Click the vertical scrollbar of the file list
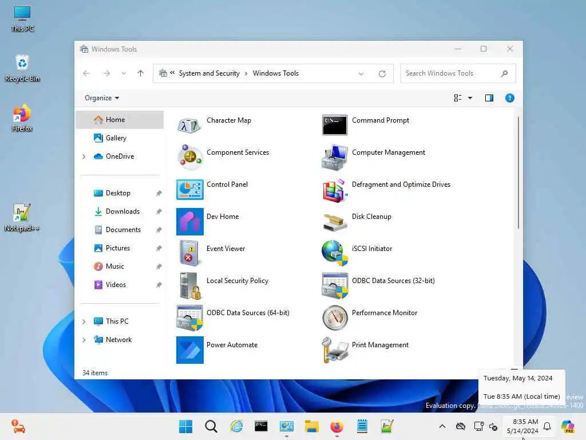 click(518, 172)
